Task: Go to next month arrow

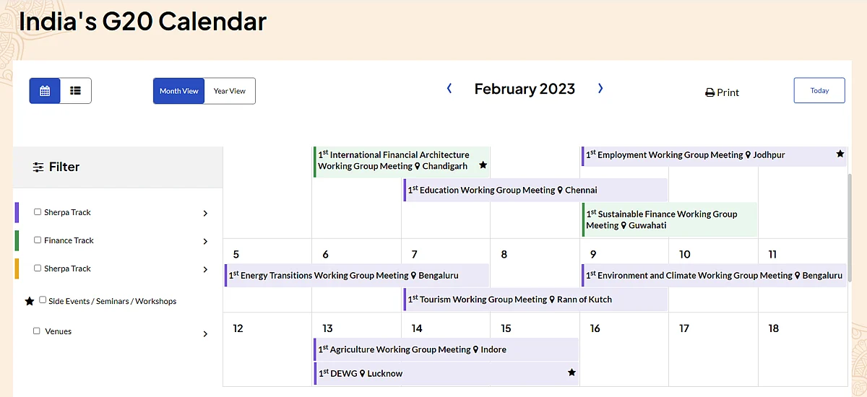Action: click(600, 89)
